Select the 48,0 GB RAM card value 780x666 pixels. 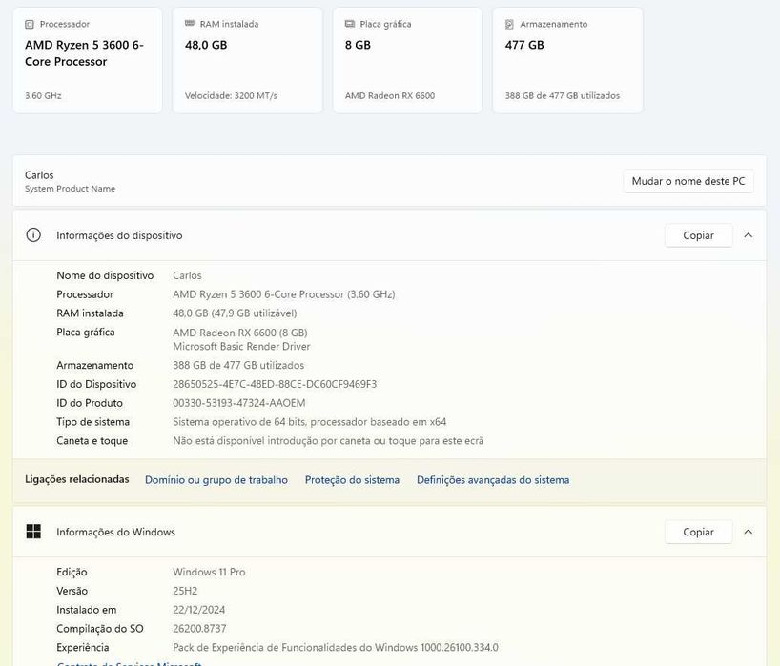206,45
